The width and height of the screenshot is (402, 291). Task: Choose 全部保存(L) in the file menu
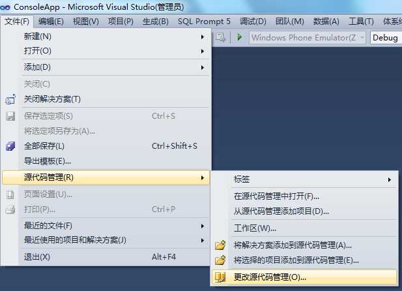tap(106, 146)
